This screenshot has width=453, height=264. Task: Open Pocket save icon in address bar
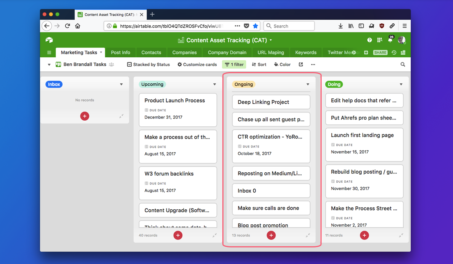[x=247, y=26]
